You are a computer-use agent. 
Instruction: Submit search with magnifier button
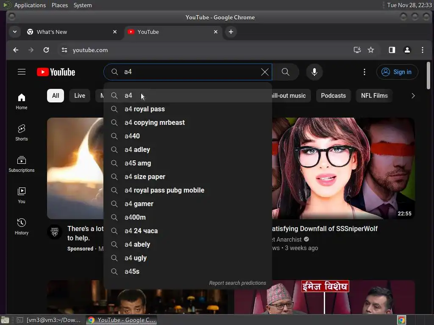click(x=285, y=72)
